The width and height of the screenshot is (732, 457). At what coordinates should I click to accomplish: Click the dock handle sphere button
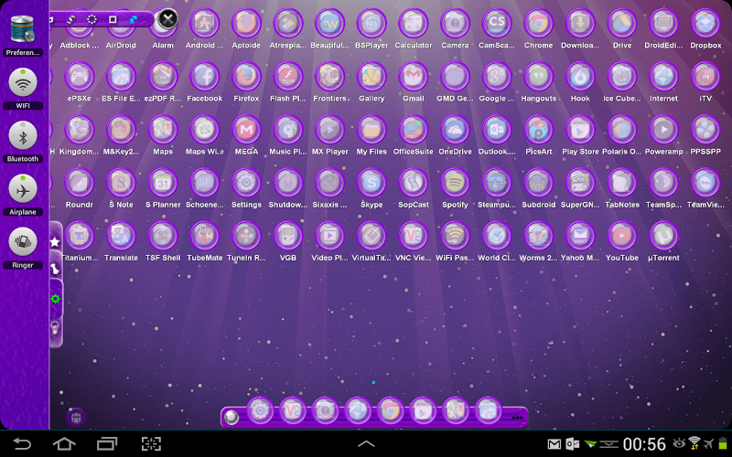point(231,417)
